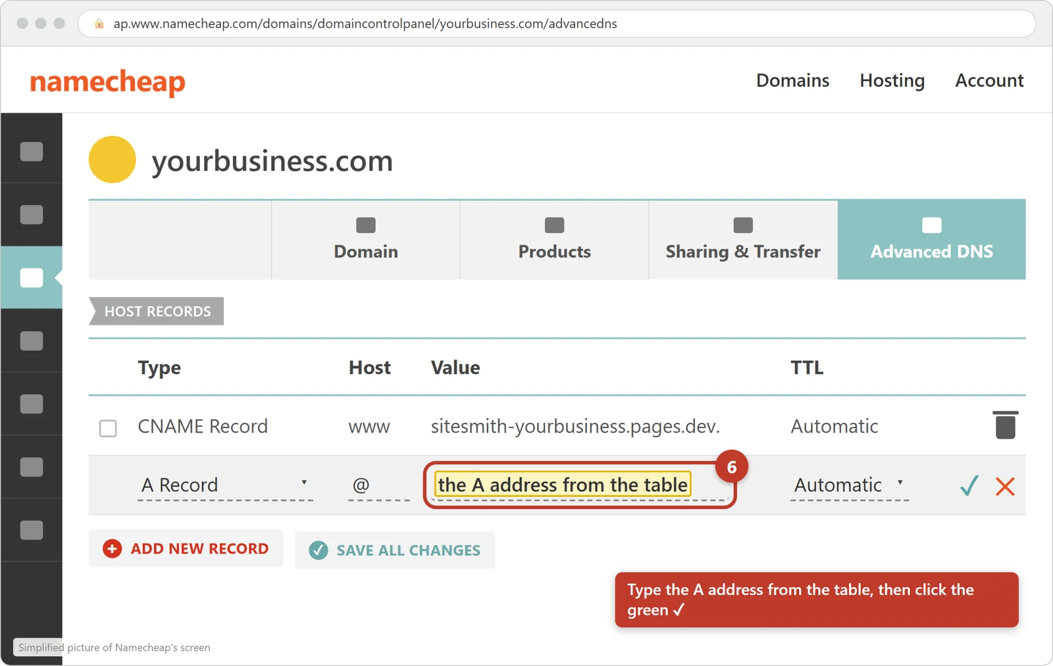Open the Domains menu in the header
This screenshot has width=1053, height=666.
click(x=792, y=80)
